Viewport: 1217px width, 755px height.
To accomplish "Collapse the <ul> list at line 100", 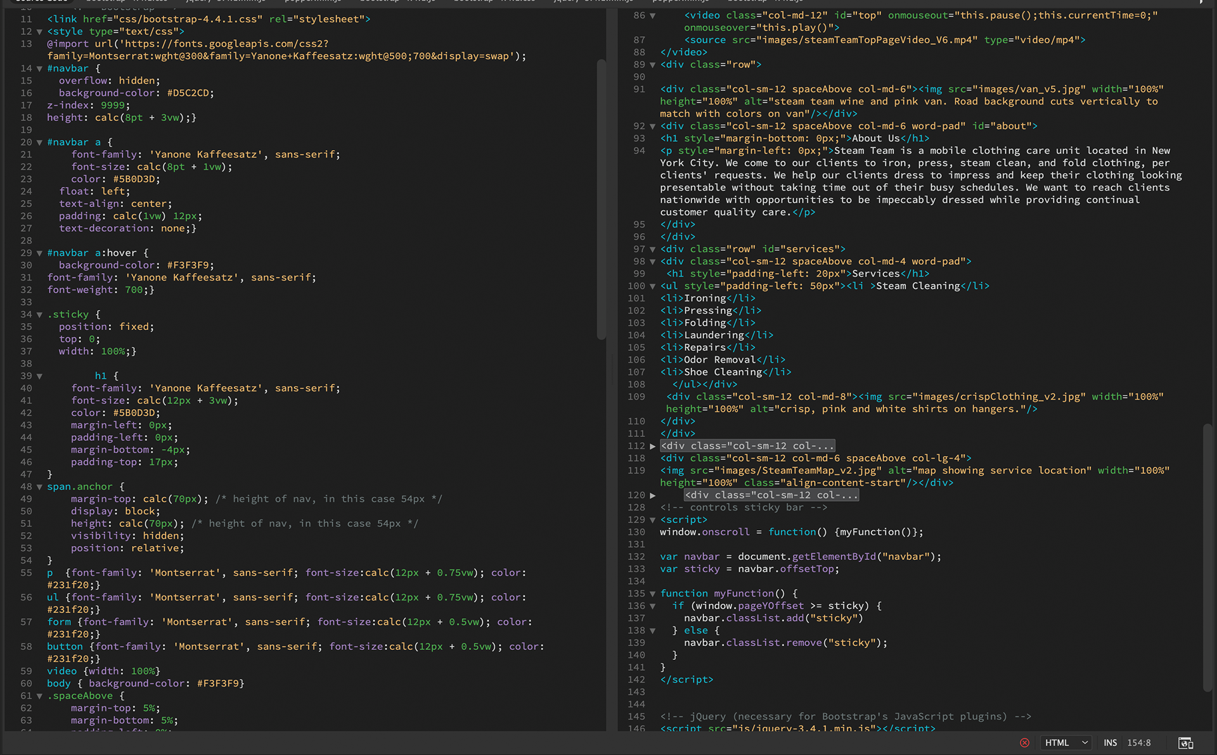I will click(652, 286).
